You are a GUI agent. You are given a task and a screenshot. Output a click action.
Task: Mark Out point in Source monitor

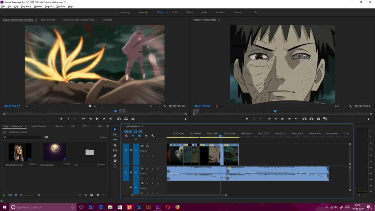click(75, 119)
